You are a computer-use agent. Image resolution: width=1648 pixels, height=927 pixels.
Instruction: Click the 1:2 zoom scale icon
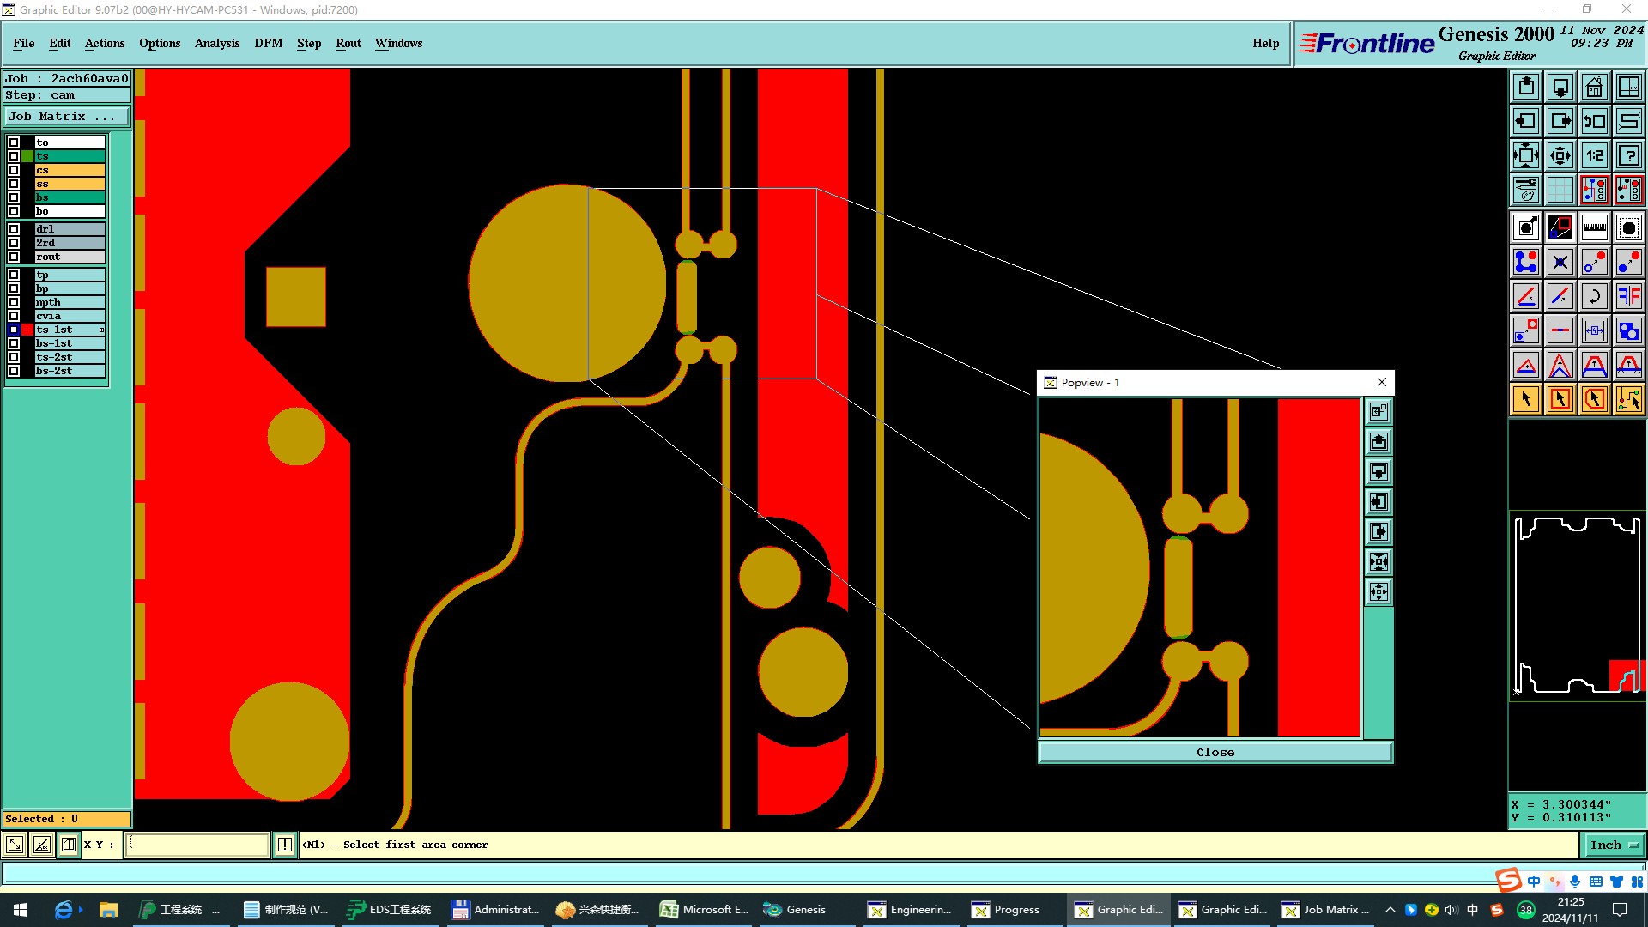(1594, 155)
